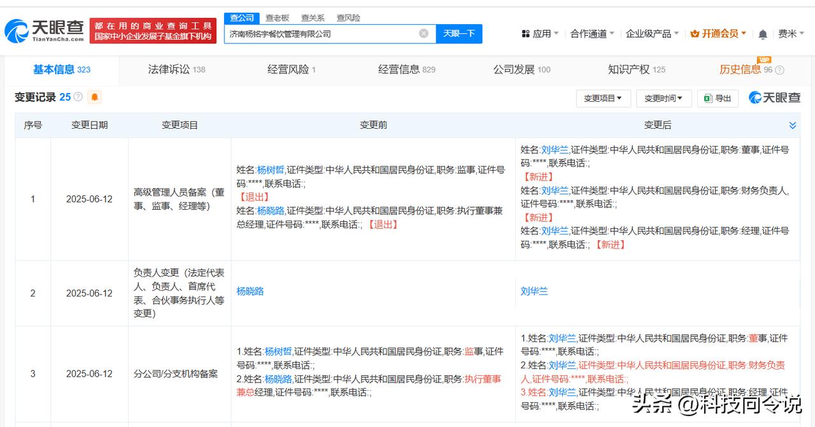Image resolution: width=815 pixels, height=427 pixels.
Task: Open 杨晓路 link in row 2 变更前
Action: pos(250,291)
